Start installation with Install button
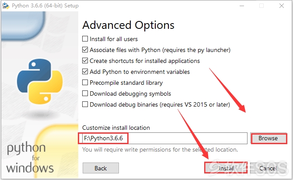The height and width of the screenshot is (180, 293). pyautogui.click(x=226, y=168)
